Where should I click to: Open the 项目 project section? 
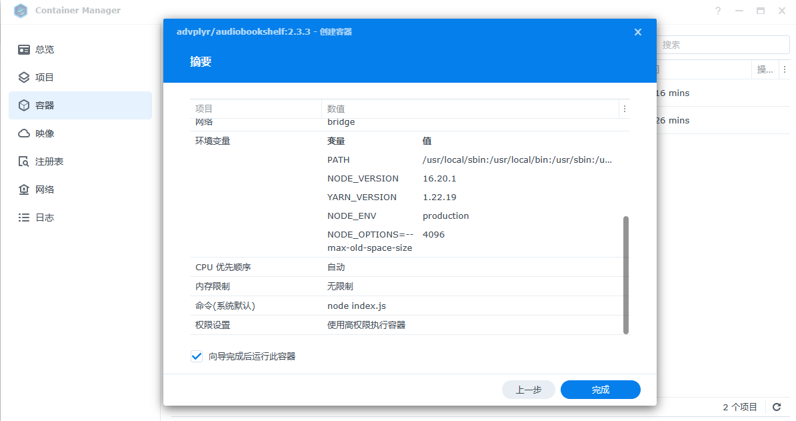[45, 77]
